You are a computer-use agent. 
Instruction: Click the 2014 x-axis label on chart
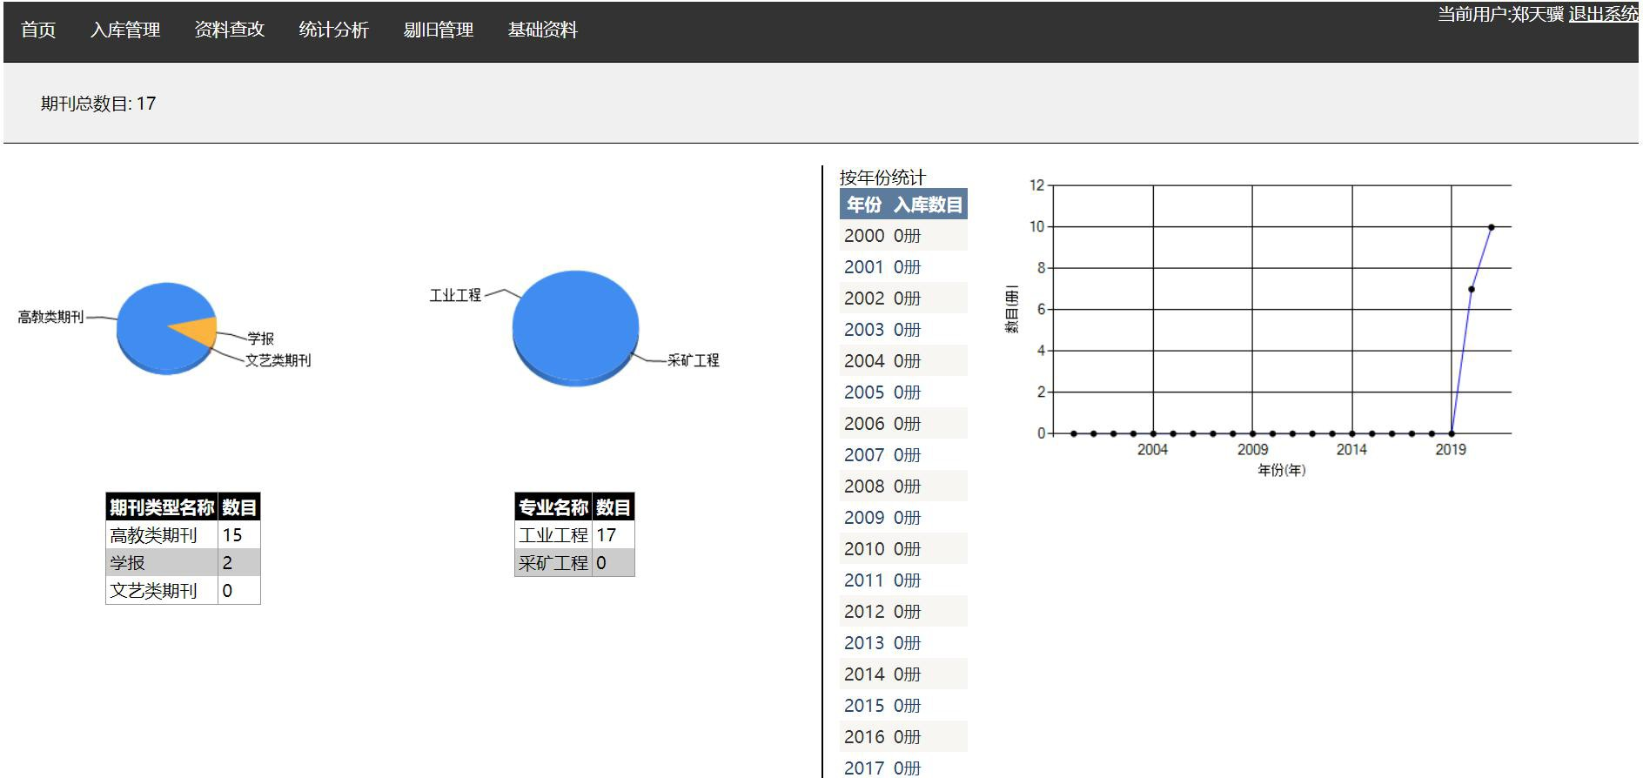[1351, 449]
